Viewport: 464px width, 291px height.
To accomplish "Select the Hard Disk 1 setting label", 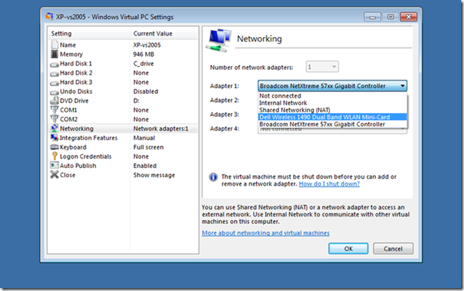I will click(76, 64).
